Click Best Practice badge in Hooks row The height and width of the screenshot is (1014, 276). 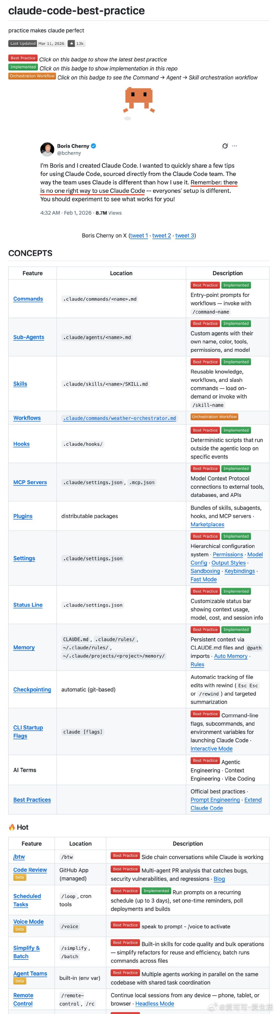pos(205,430)
